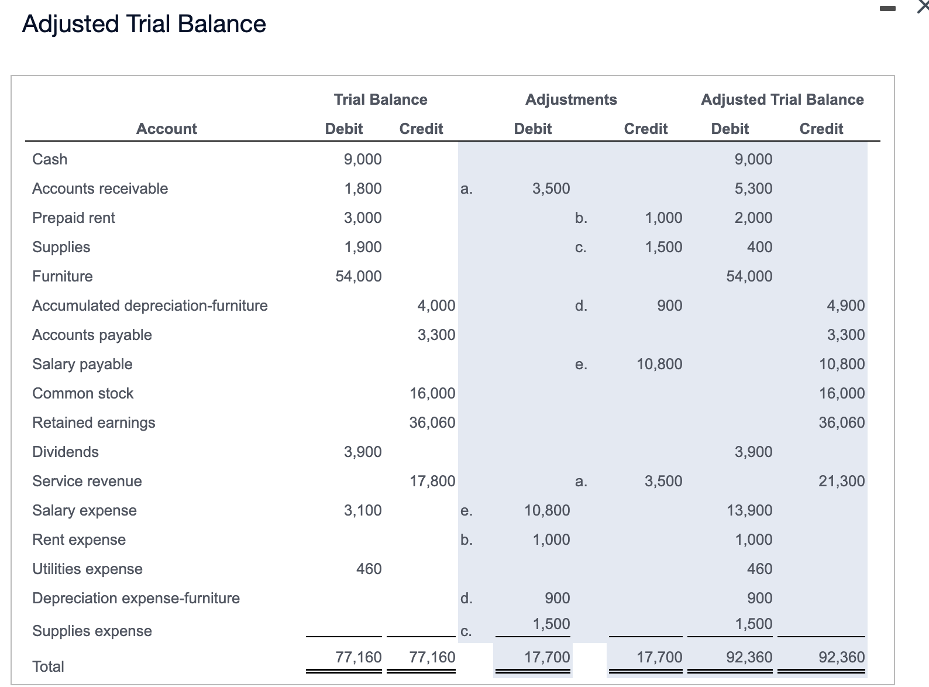The width and height of the screenshot is (929, 687).
Task: Click the Common stock label
Action: (x=83, y=393)
